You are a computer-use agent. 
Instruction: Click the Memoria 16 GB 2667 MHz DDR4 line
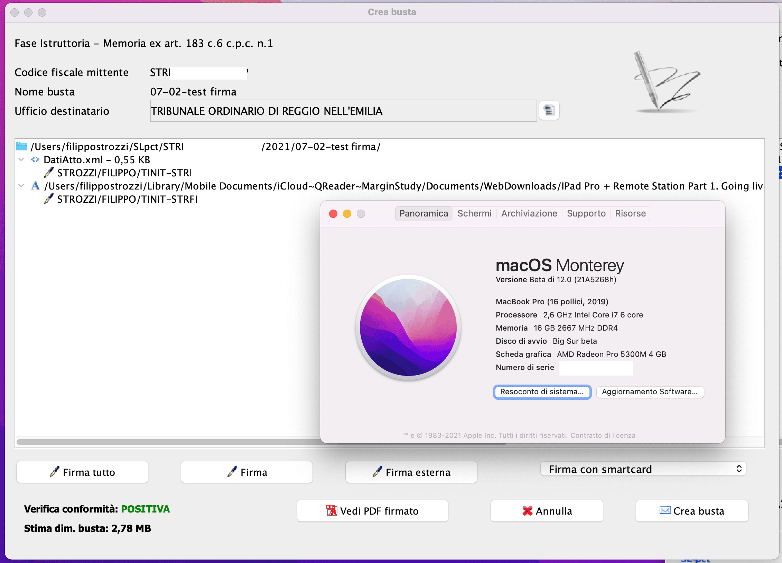coord(557,328)
